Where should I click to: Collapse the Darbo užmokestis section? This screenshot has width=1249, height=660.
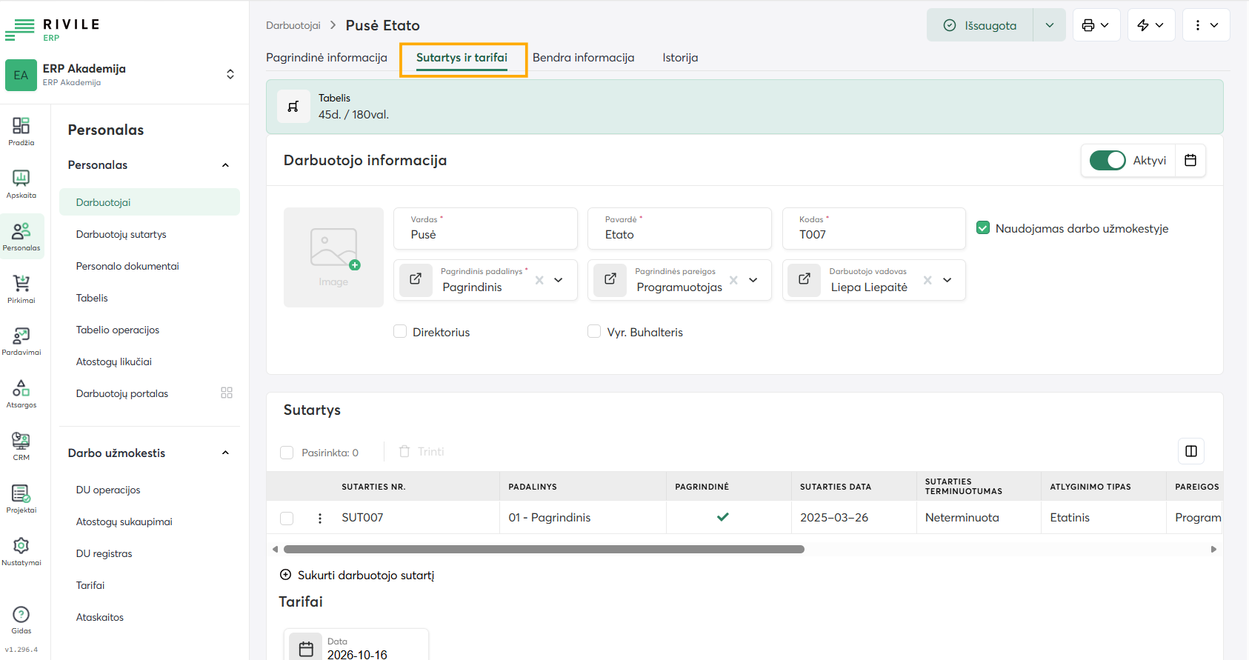tap(225, 453)
